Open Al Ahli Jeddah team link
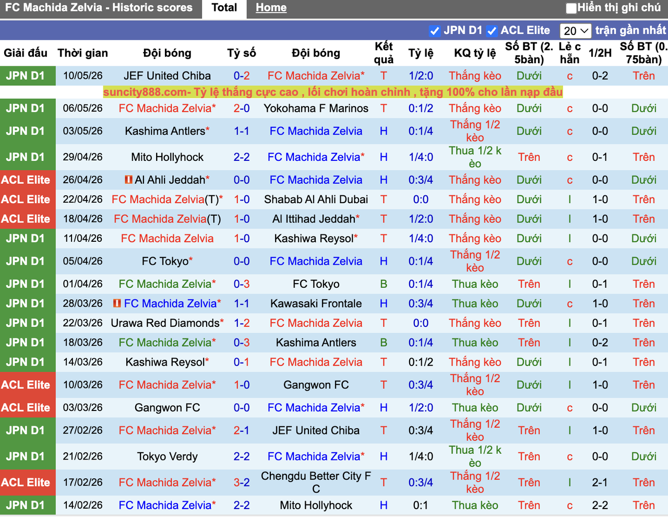 point(170,180)
